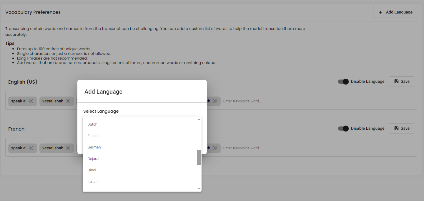Image resolution: width=424 pixels, height=201 pixels.
Task: Remove the "speak ai" keyword under French
Action: 31,148
